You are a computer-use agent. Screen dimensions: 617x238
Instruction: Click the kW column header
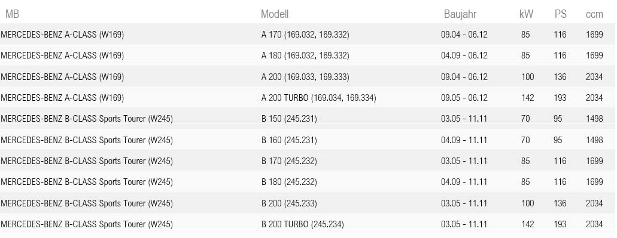526,14
